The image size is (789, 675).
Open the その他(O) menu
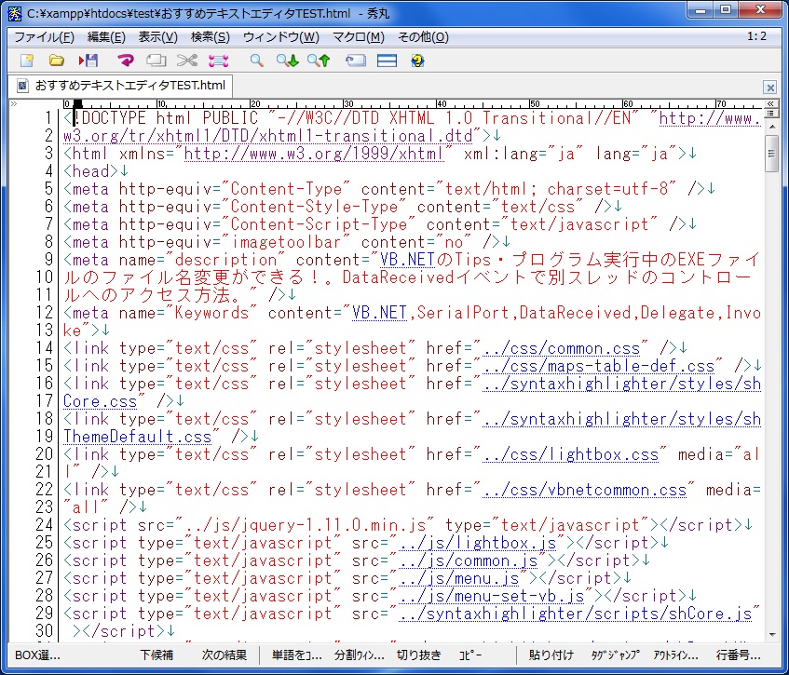pyautogui.click(x=423, y=37)
